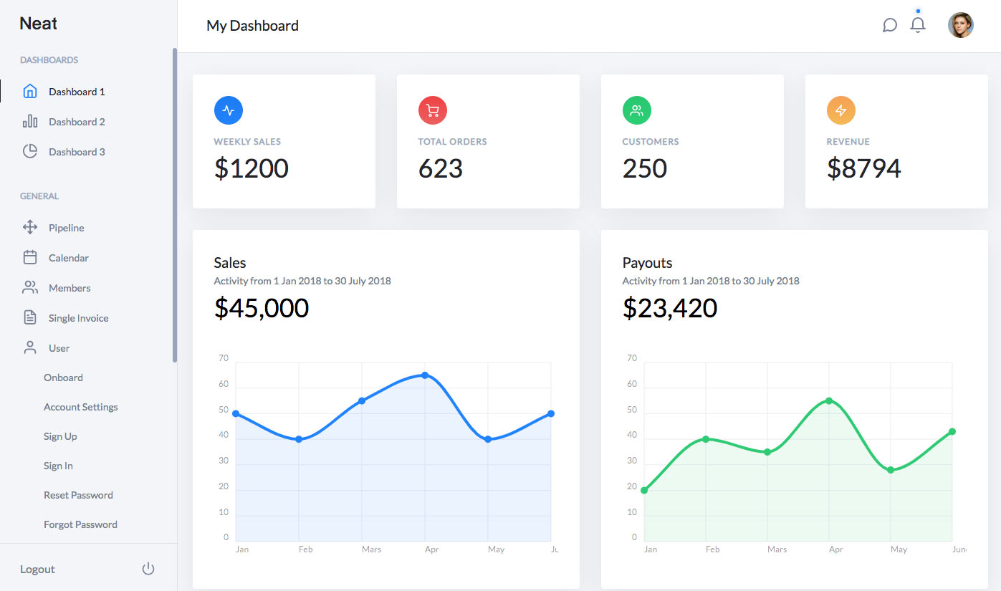Viewport: 1001px width, 591px height.
Task: Click the blue Weekly Sales activity icon
Action: [x=229, y=110]
